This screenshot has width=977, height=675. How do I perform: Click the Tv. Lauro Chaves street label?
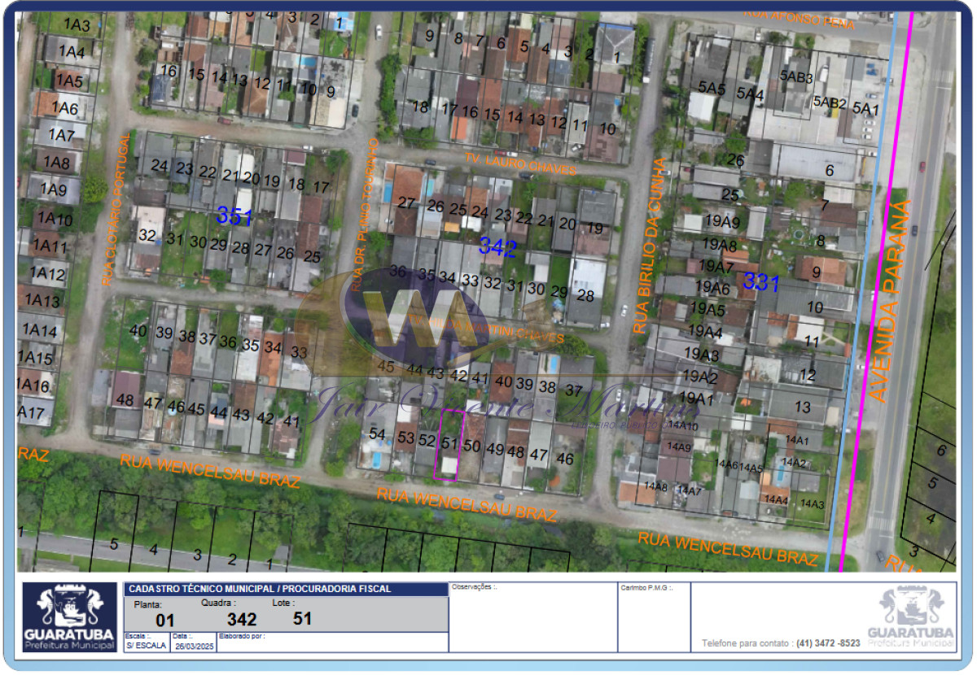click(x=521, y=163)
